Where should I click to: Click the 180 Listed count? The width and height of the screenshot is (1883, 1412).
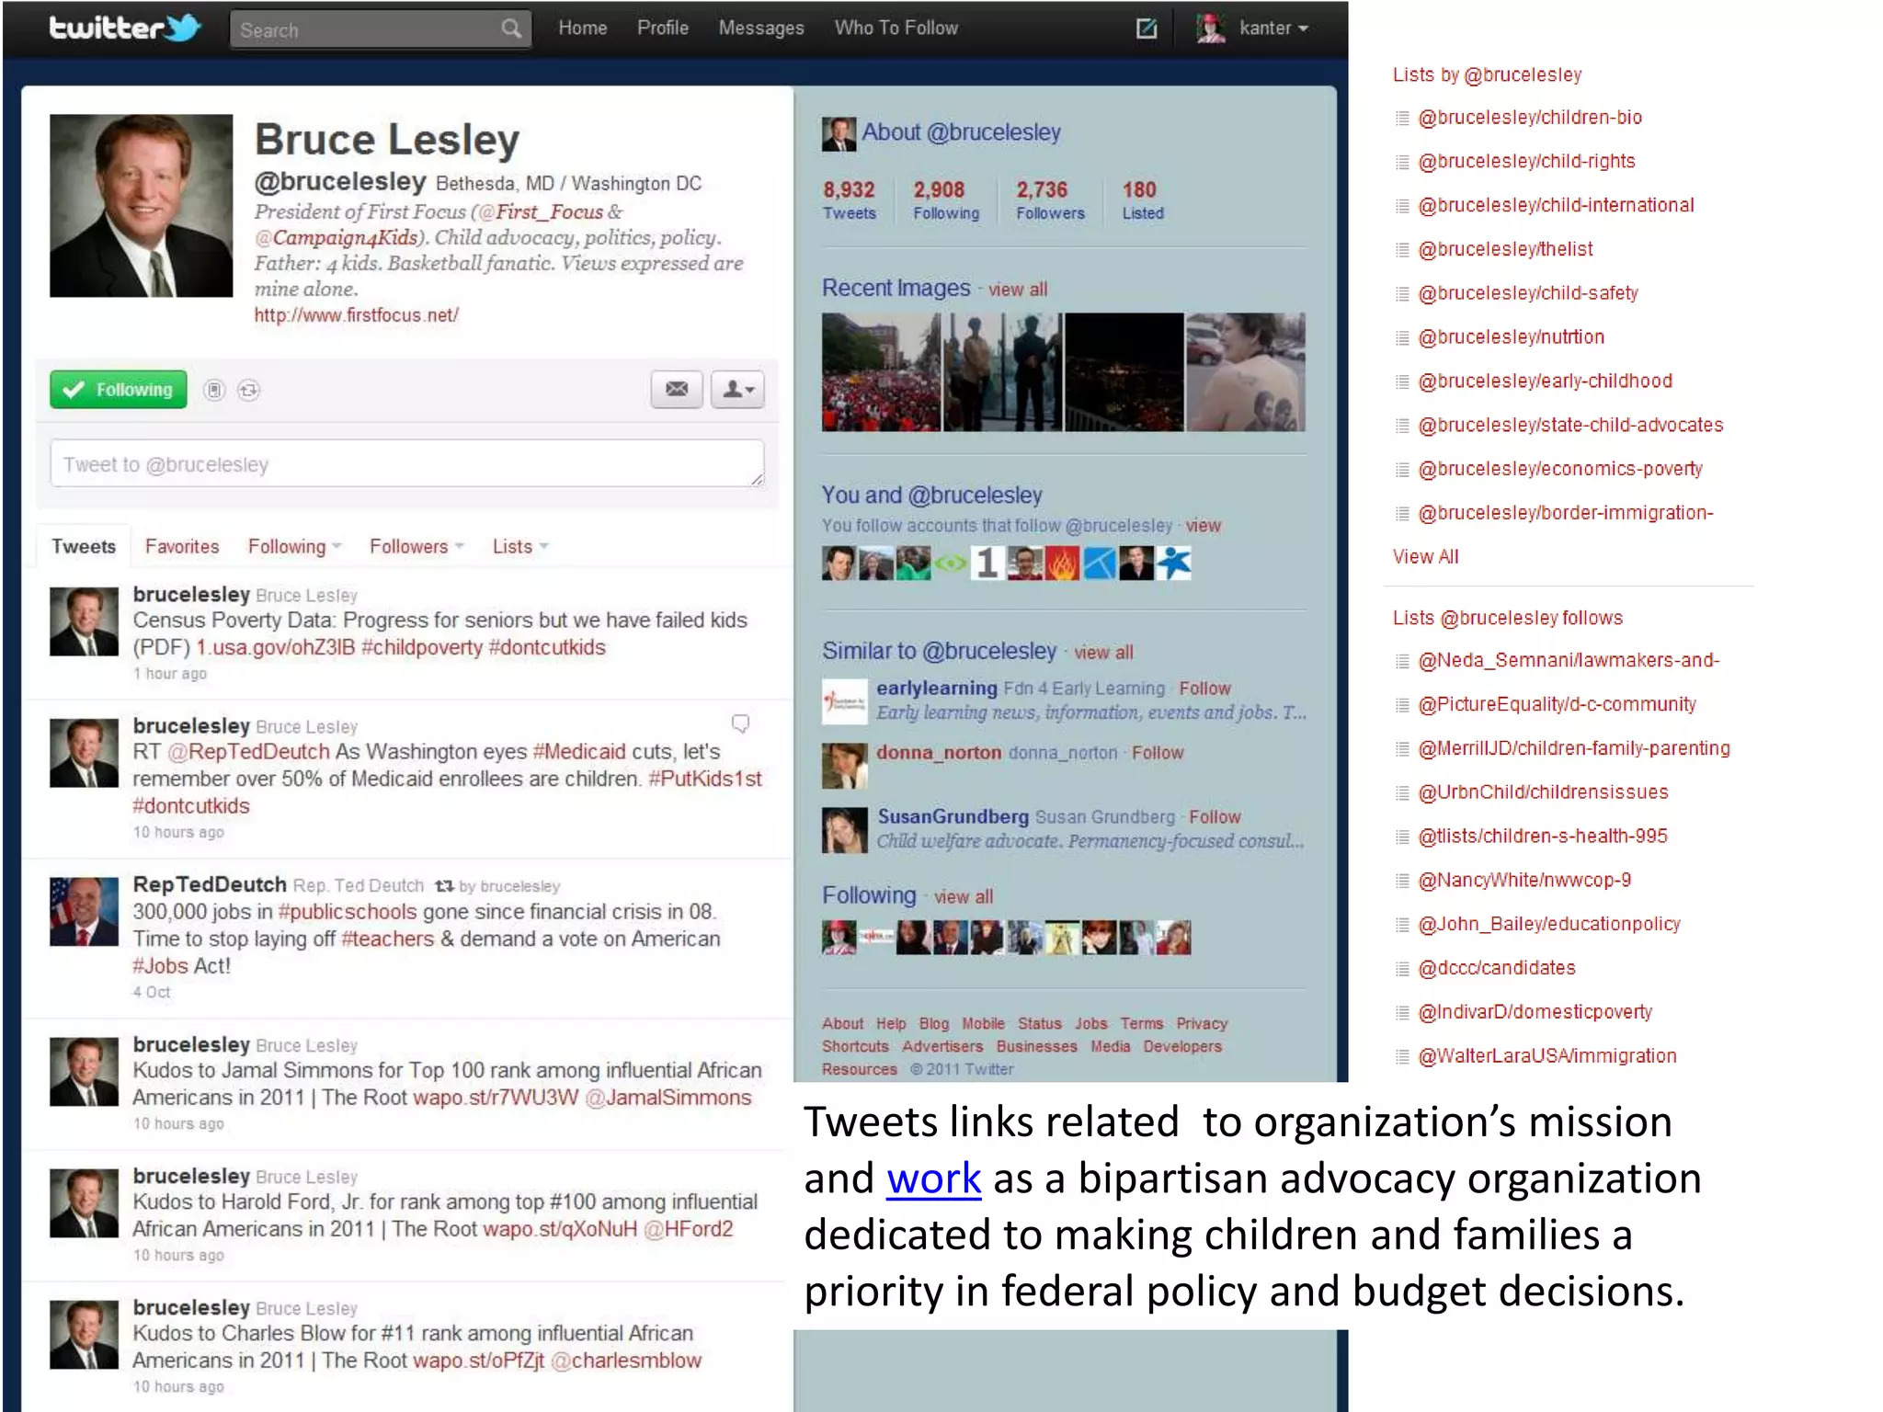[1142, 200]
